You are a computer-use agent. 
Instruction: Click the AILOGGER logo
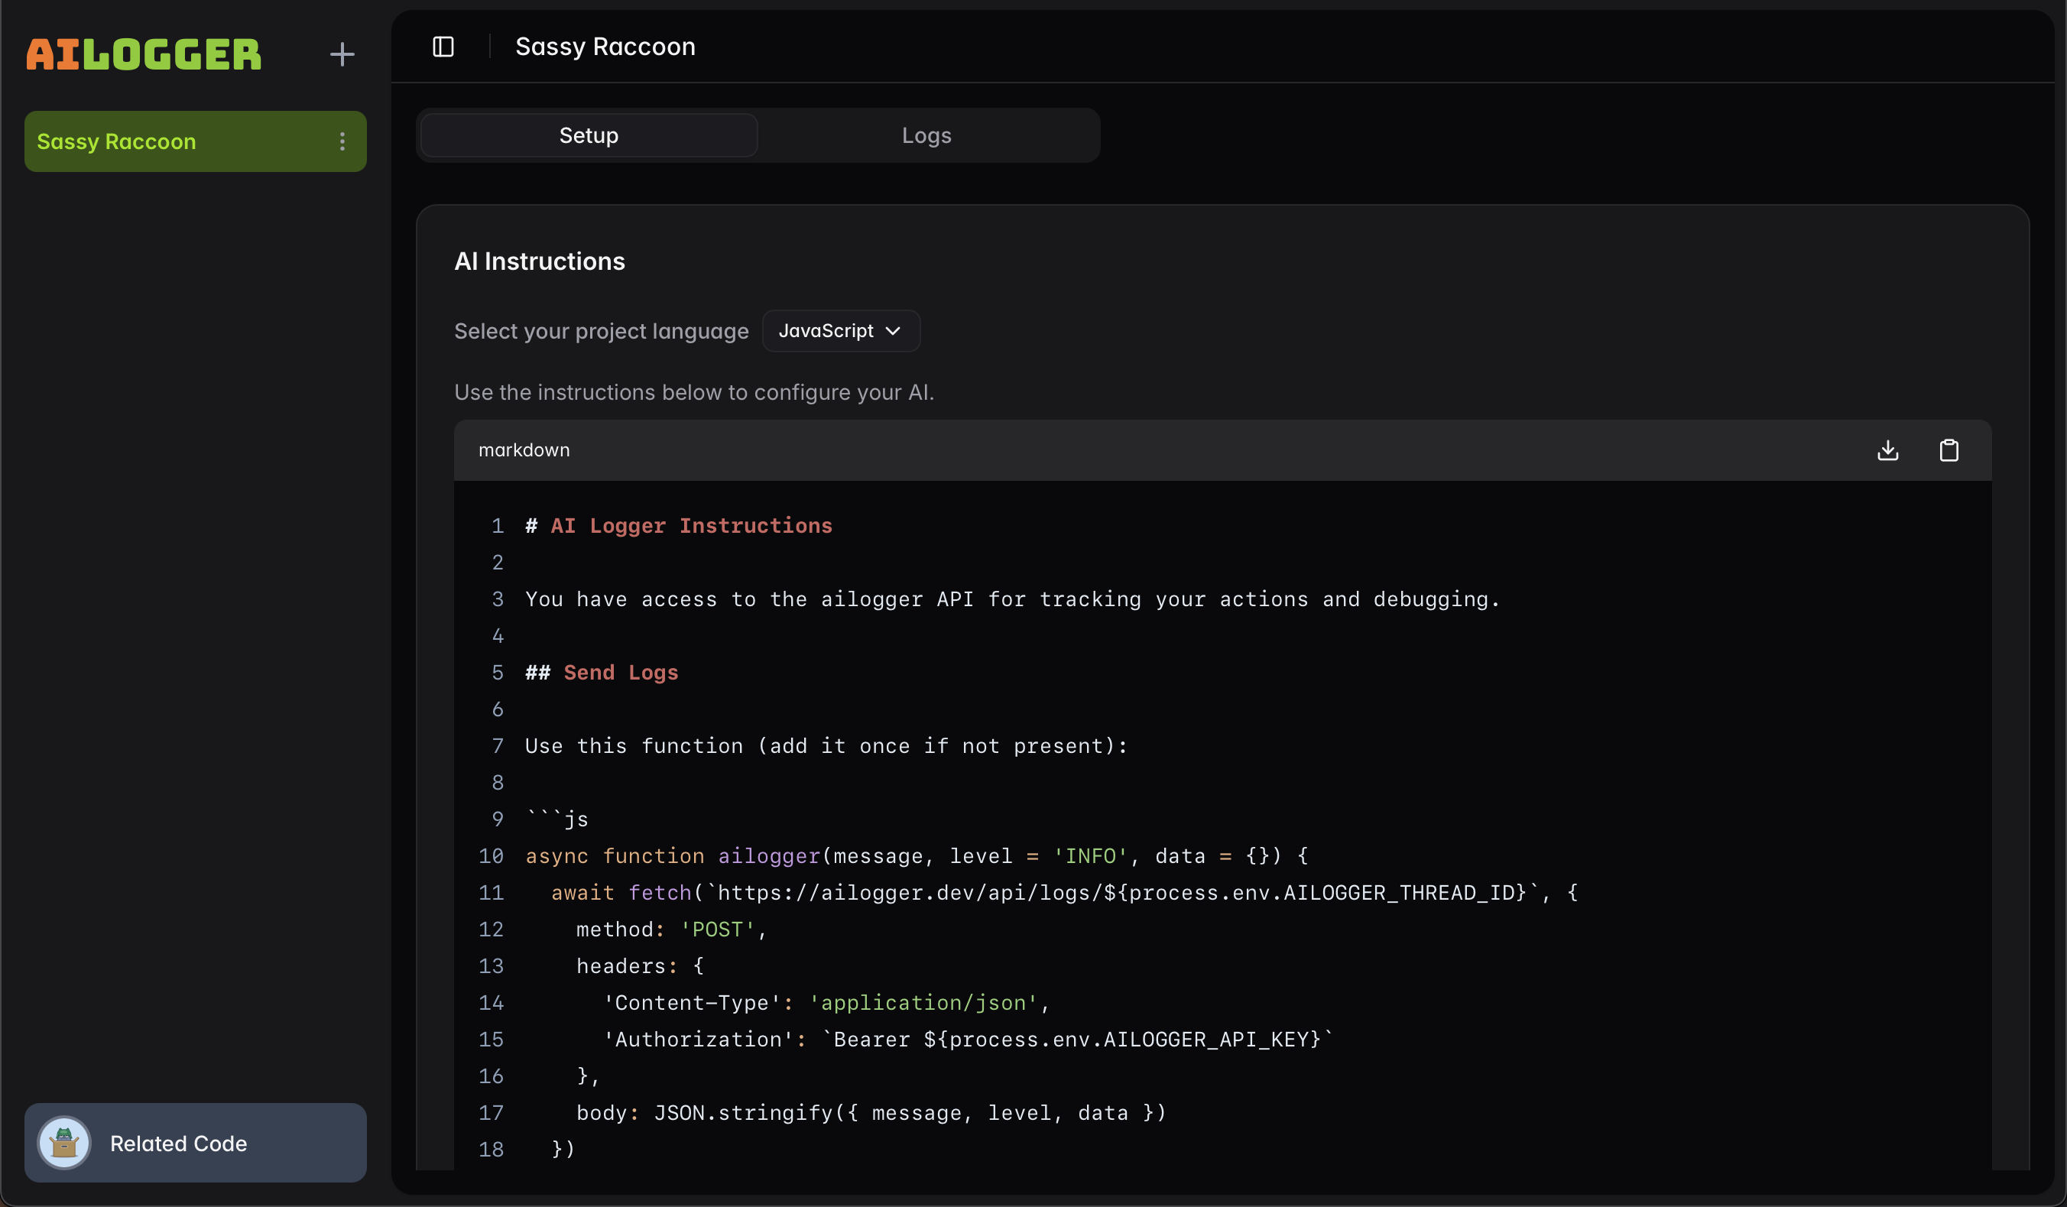coord(144,55)
